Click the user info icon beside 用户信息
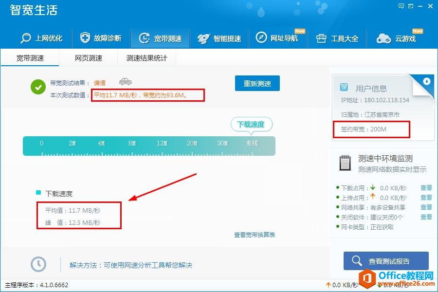The height and width of the screenshot is (292, 438). (344, 87)
